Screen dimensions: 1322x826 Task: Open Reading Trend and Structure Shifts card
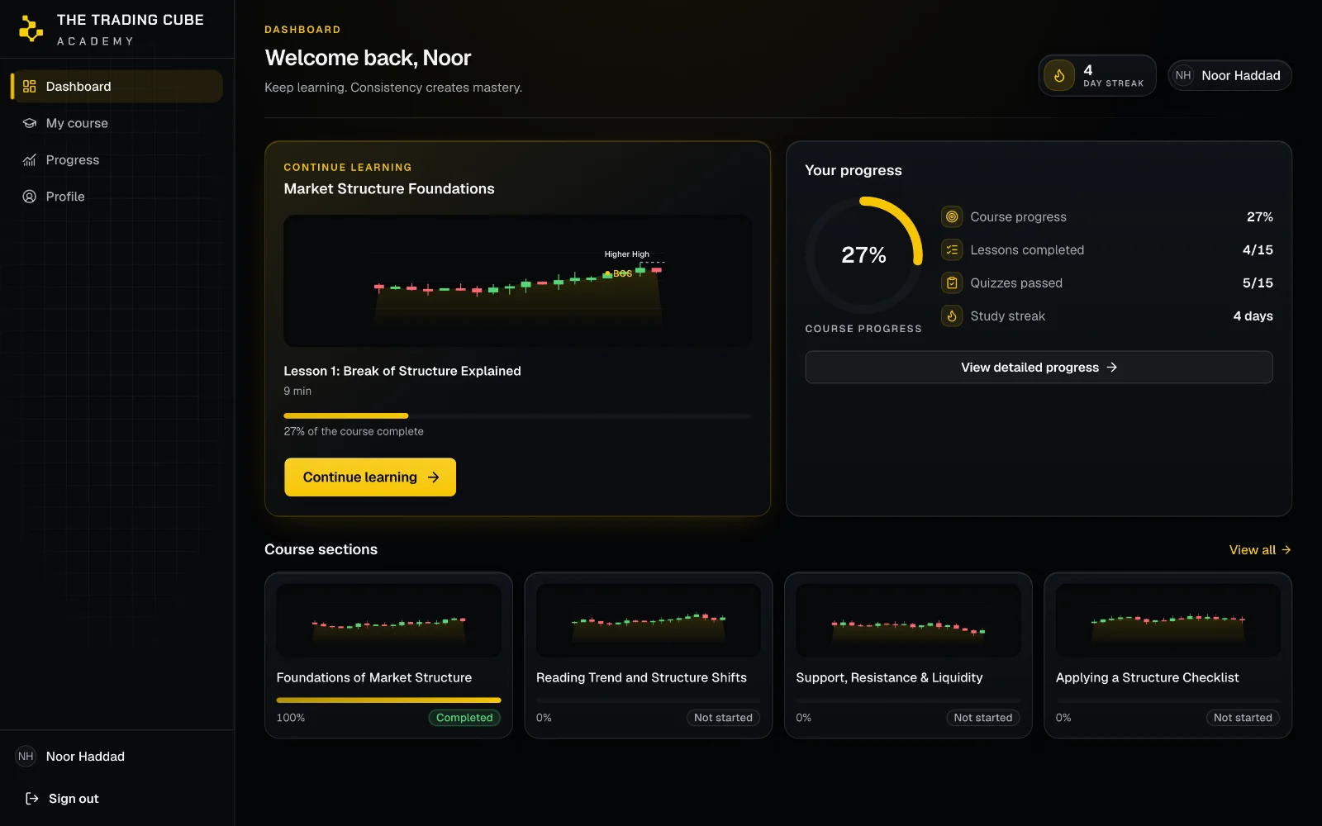(x=649, y=655)
